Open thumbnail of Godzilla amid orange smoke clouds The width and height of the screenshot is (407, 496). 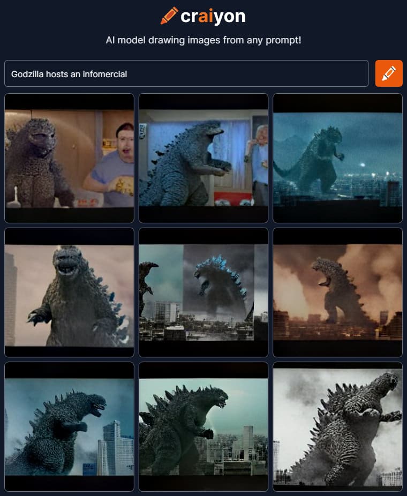point(337,292)
